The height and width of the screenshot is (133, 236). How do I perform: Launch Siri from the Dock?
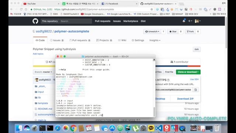[27, 128]
